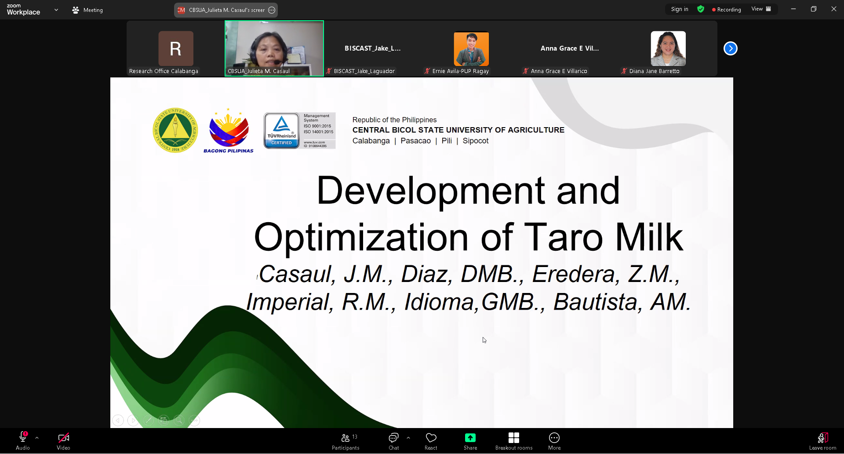Viewport: 844px width, 454px height.
Task: Click the green encryption shield icon
Action: click(701, 9)
